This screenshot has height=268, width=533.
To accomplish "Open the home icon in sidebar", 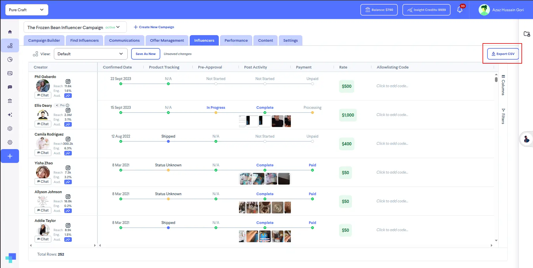I will [x=10, y=32].
